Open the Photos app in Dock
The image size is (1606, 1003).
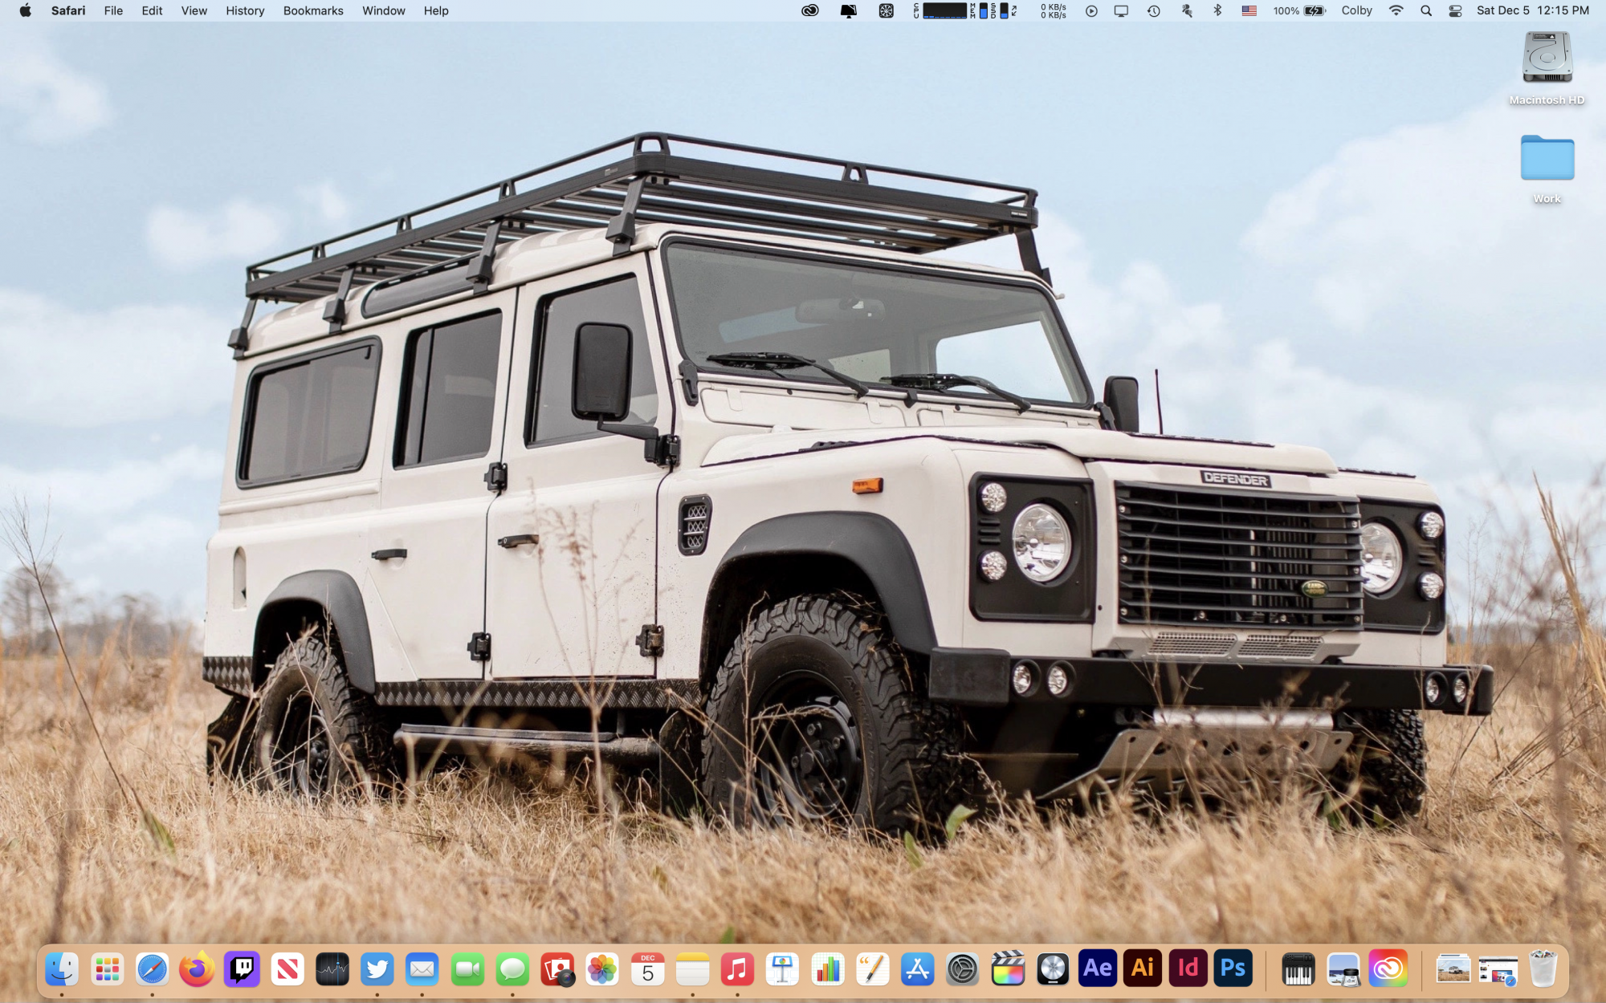[602, 969]
